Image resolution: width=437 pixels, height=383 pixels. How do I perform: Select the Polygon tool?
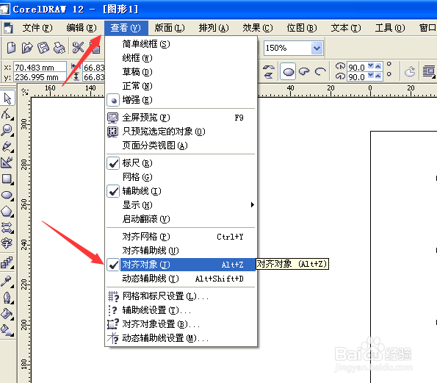[7, 212]
